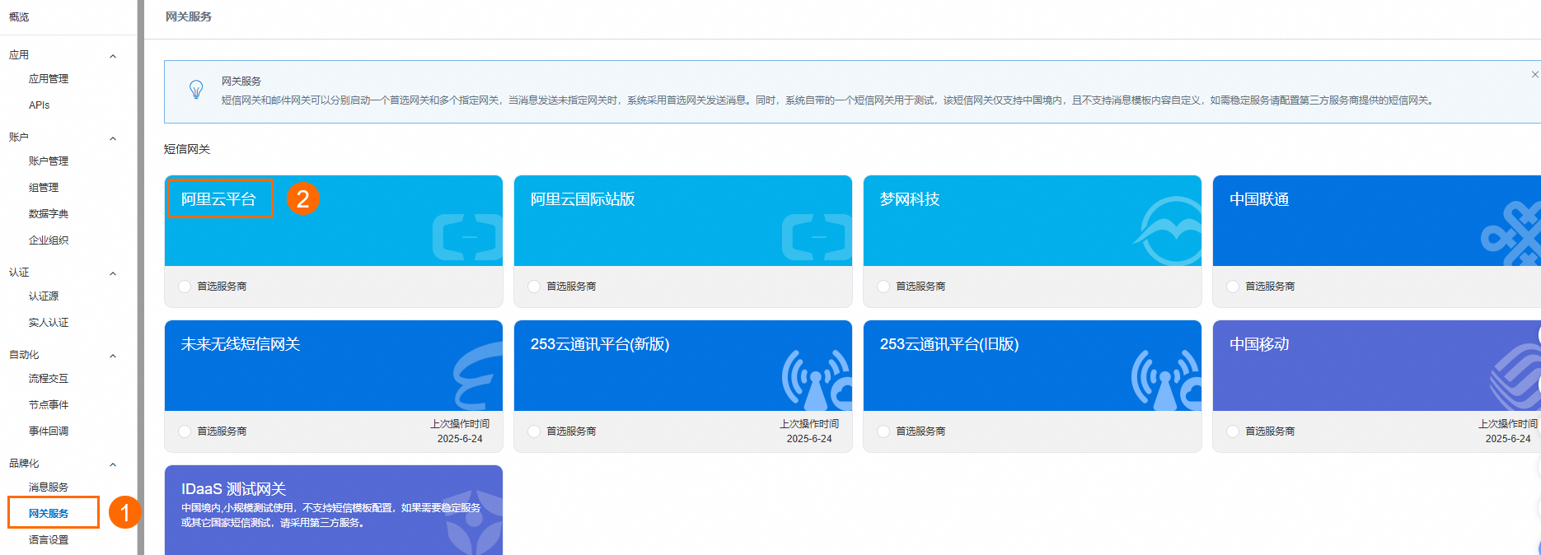Screen dimensions: 1541x555
Task: Open the 中国联通 gateway card title
Action: click(1259, 199)
